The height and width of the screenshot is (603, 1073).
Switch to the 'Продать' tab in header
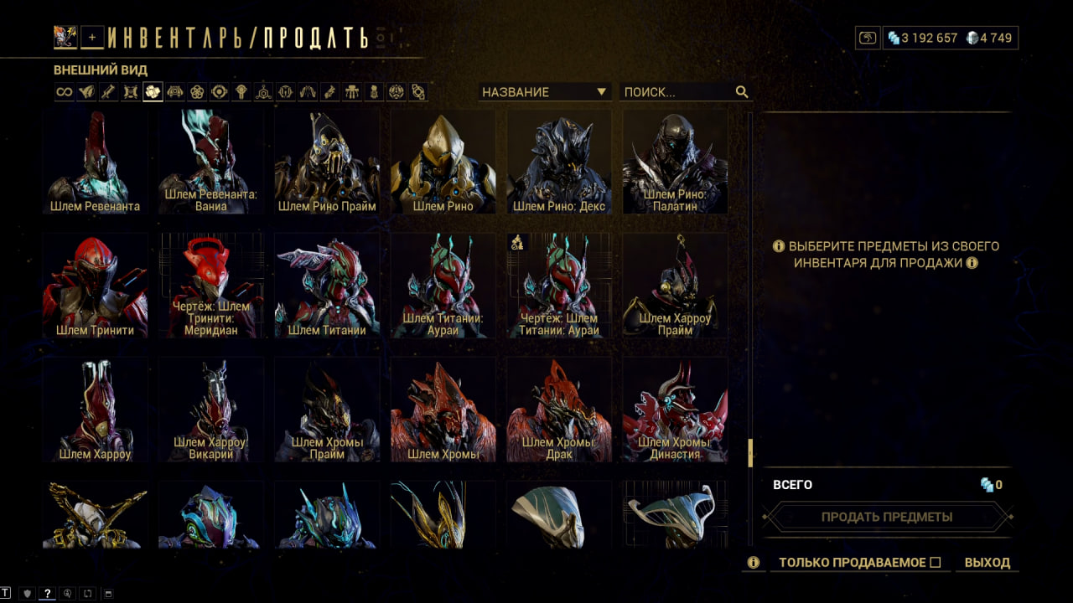tap(315, 38)
